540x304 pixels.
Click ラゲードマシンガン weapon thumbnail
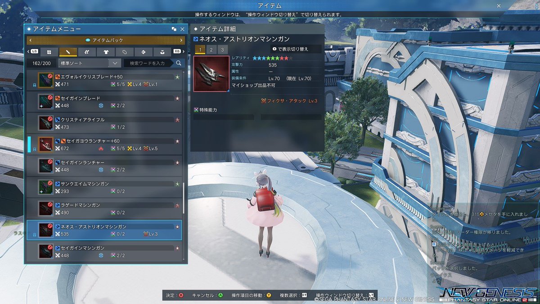pos(46,209)
